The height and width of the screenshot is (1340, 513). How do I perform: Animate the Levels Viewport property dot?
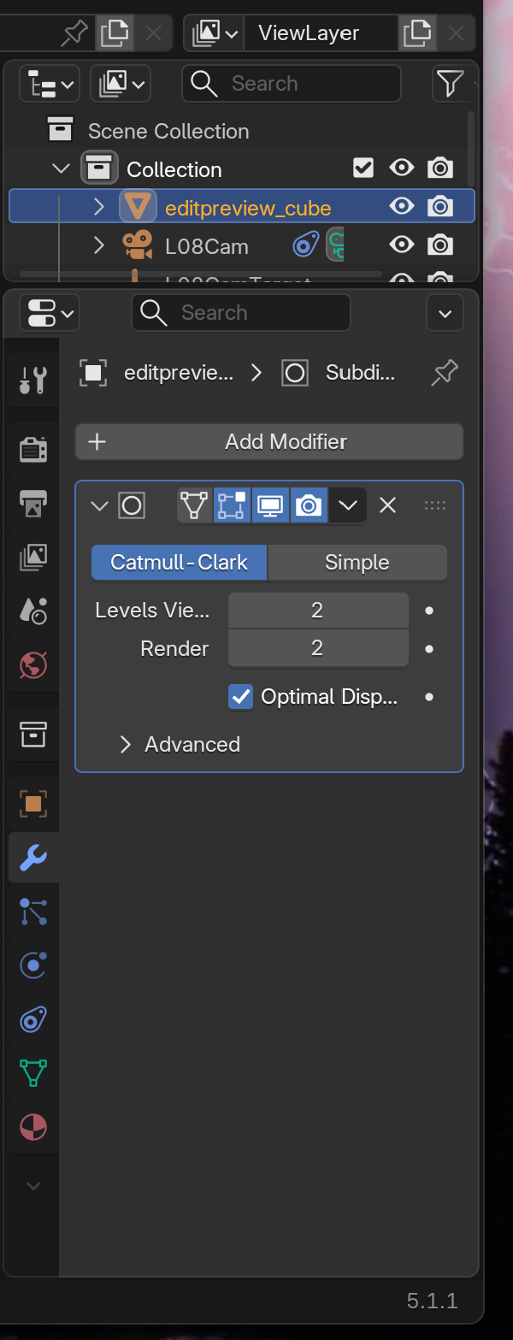429,611
